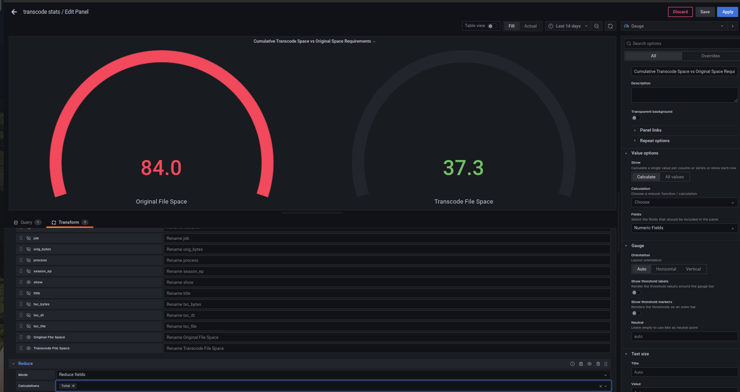The height and width of the screenshot is (392, 740).
Task: Go back using the arrow icon
Action: click(x=14, y=12)
